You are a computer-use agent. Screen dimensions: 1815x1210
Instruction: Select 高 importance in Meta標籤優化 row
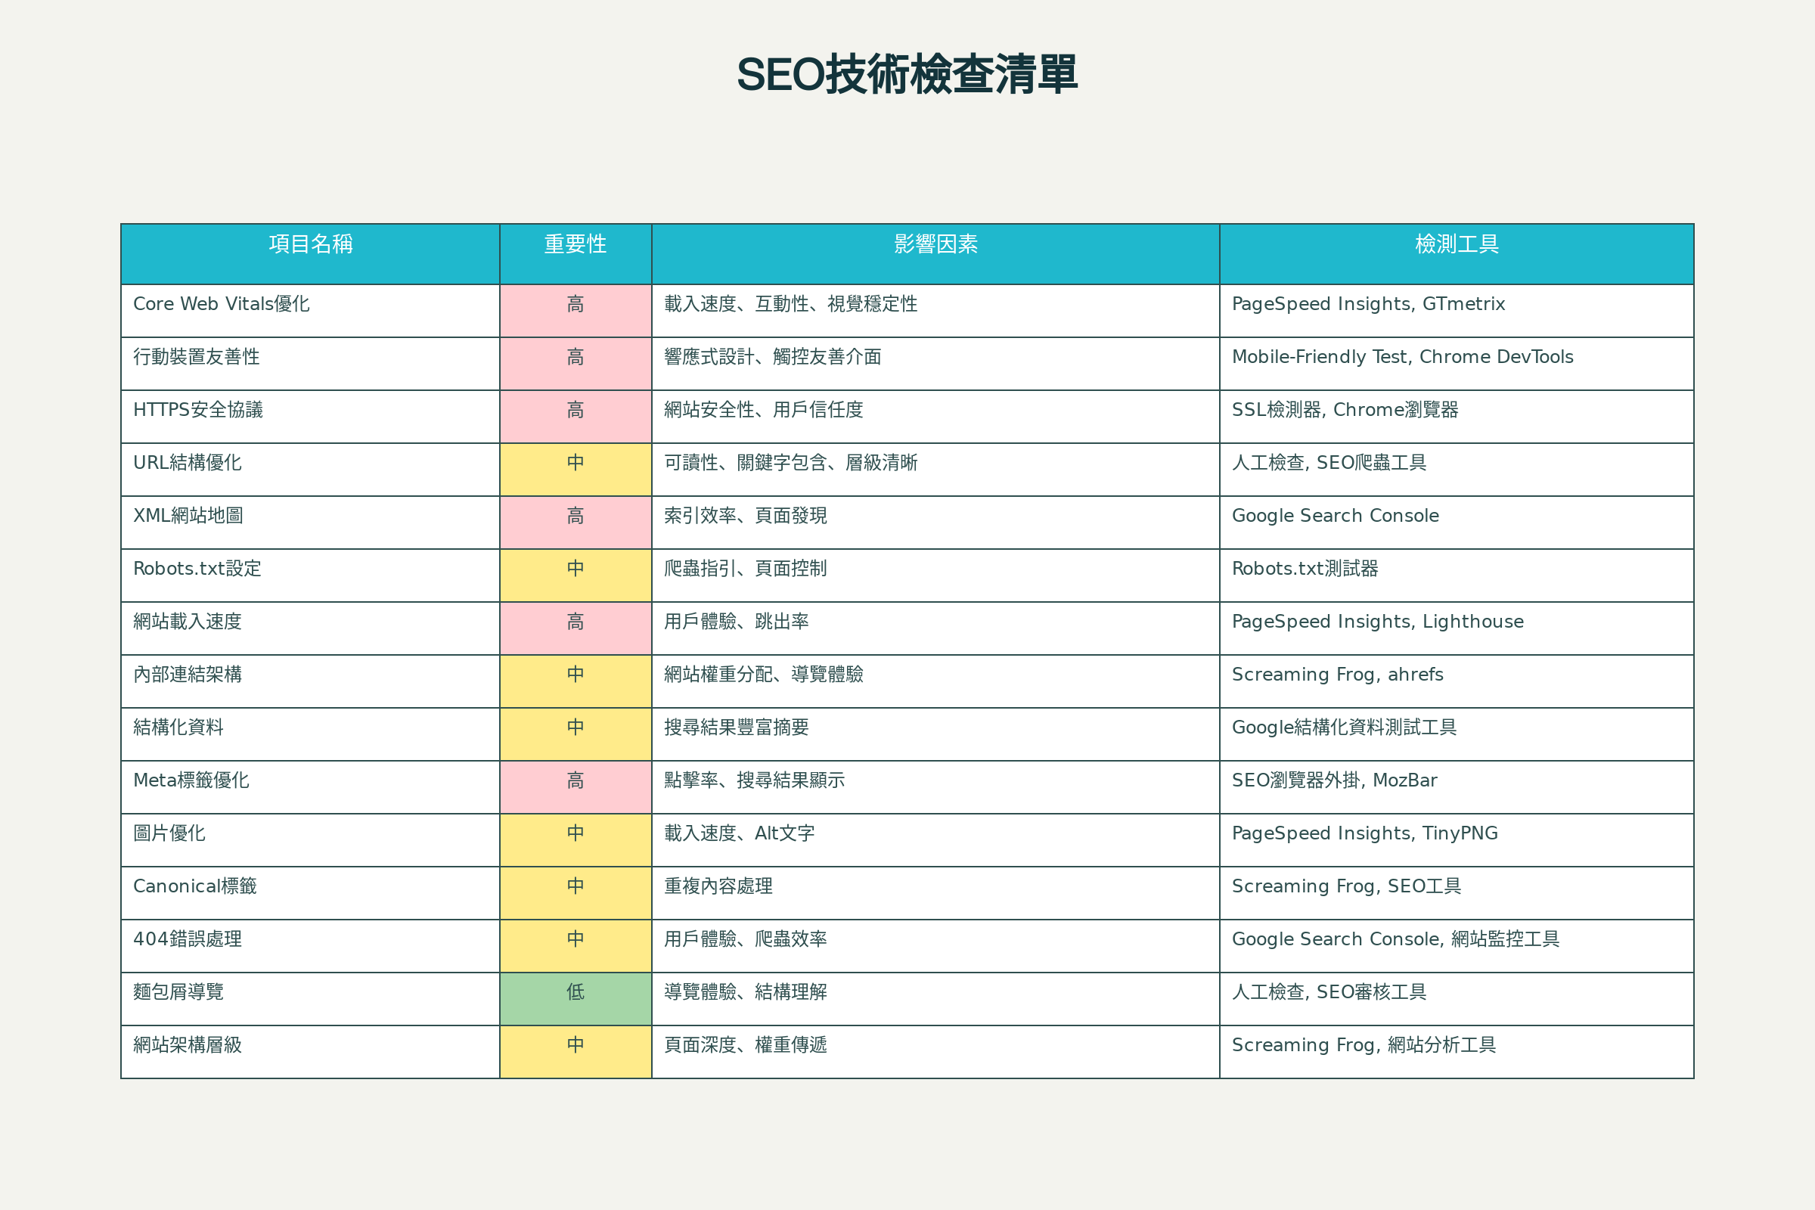pyautogui.click(x=576, y=787)
